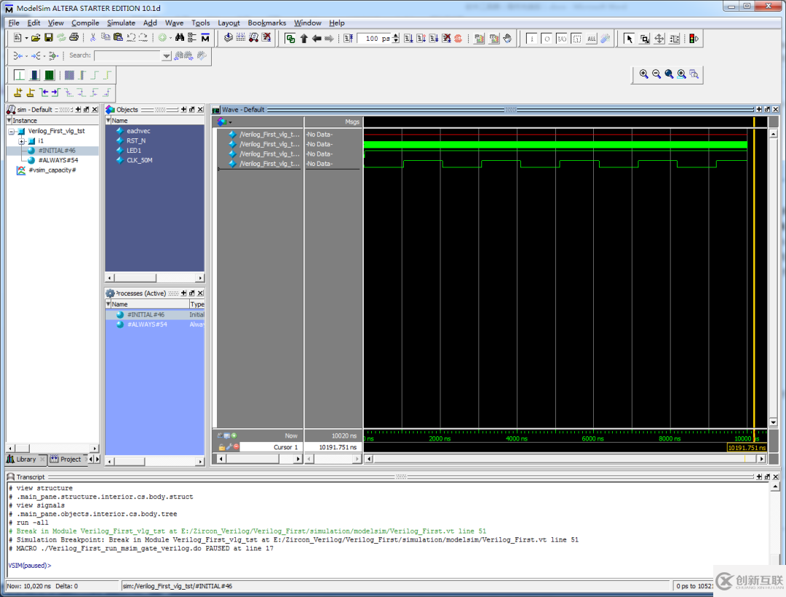
Task: Increase the run length stepper value
Action: pyautogui.click(x=396, y=36)
